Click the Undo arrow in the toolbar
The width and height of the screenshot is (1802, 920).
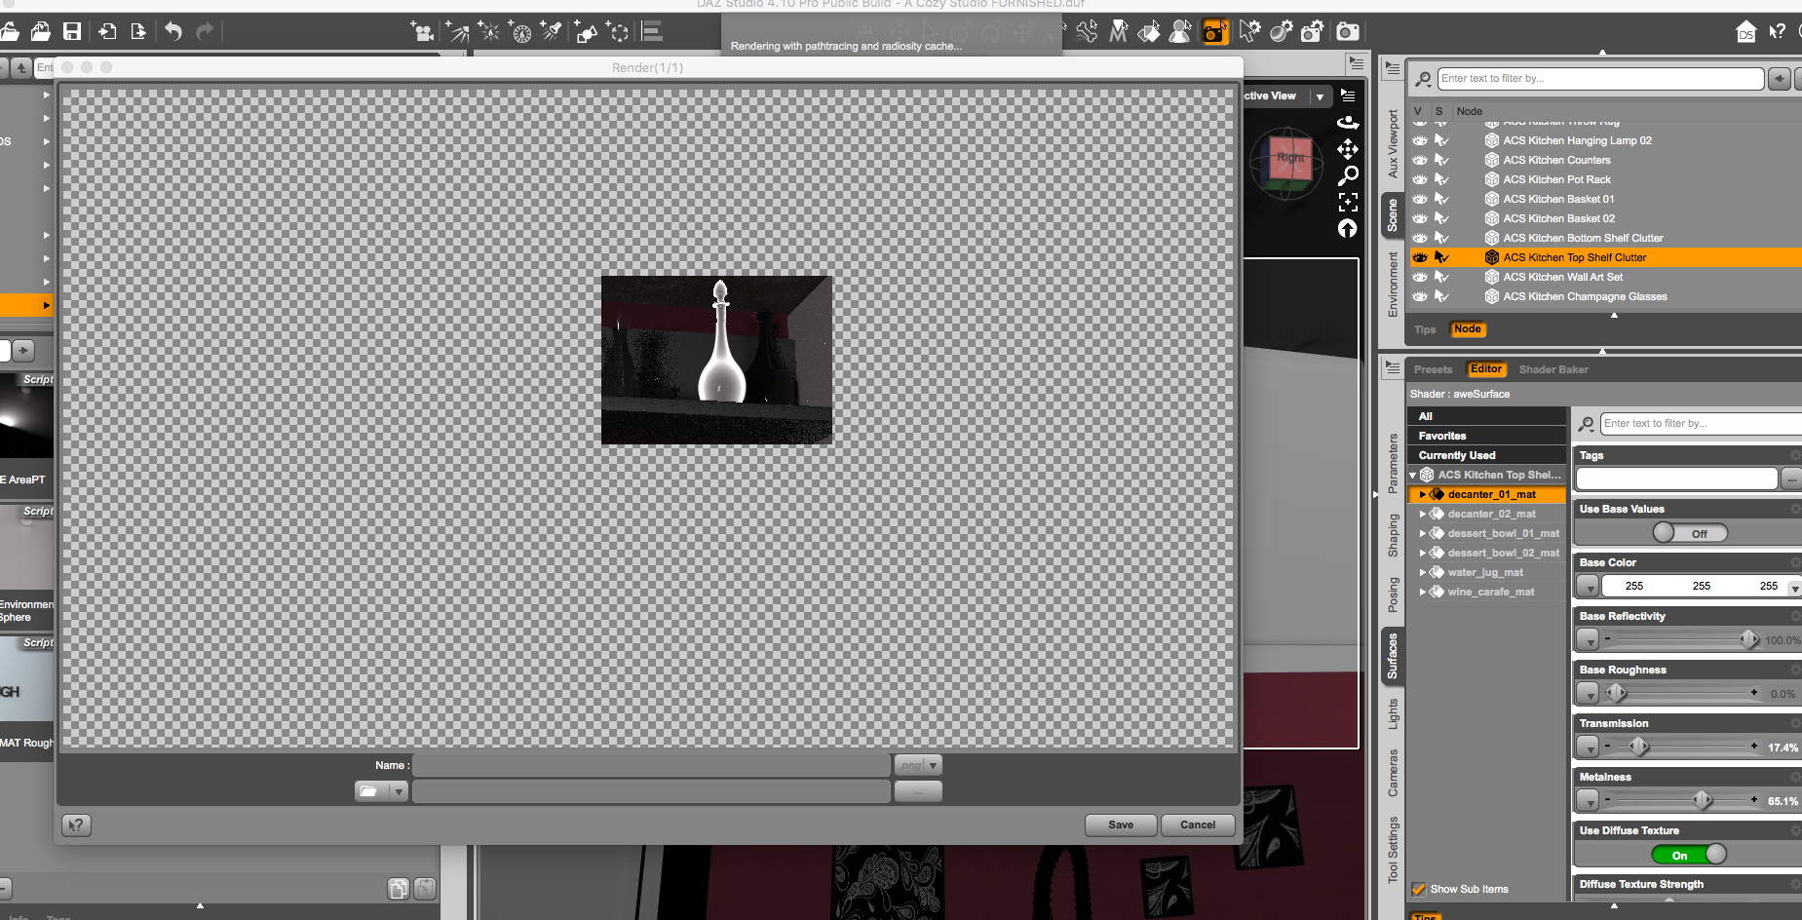[173, 31]
